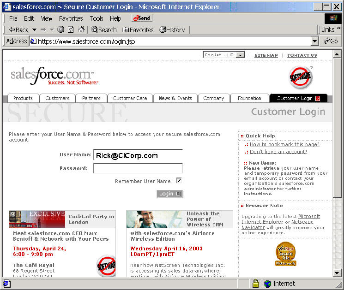
Task: Switch to the Customers tab
Action: (x=57, y=98)
